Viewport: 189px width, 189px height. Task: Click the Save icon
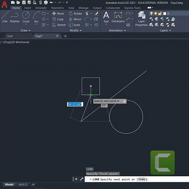[x=24, y=2]
